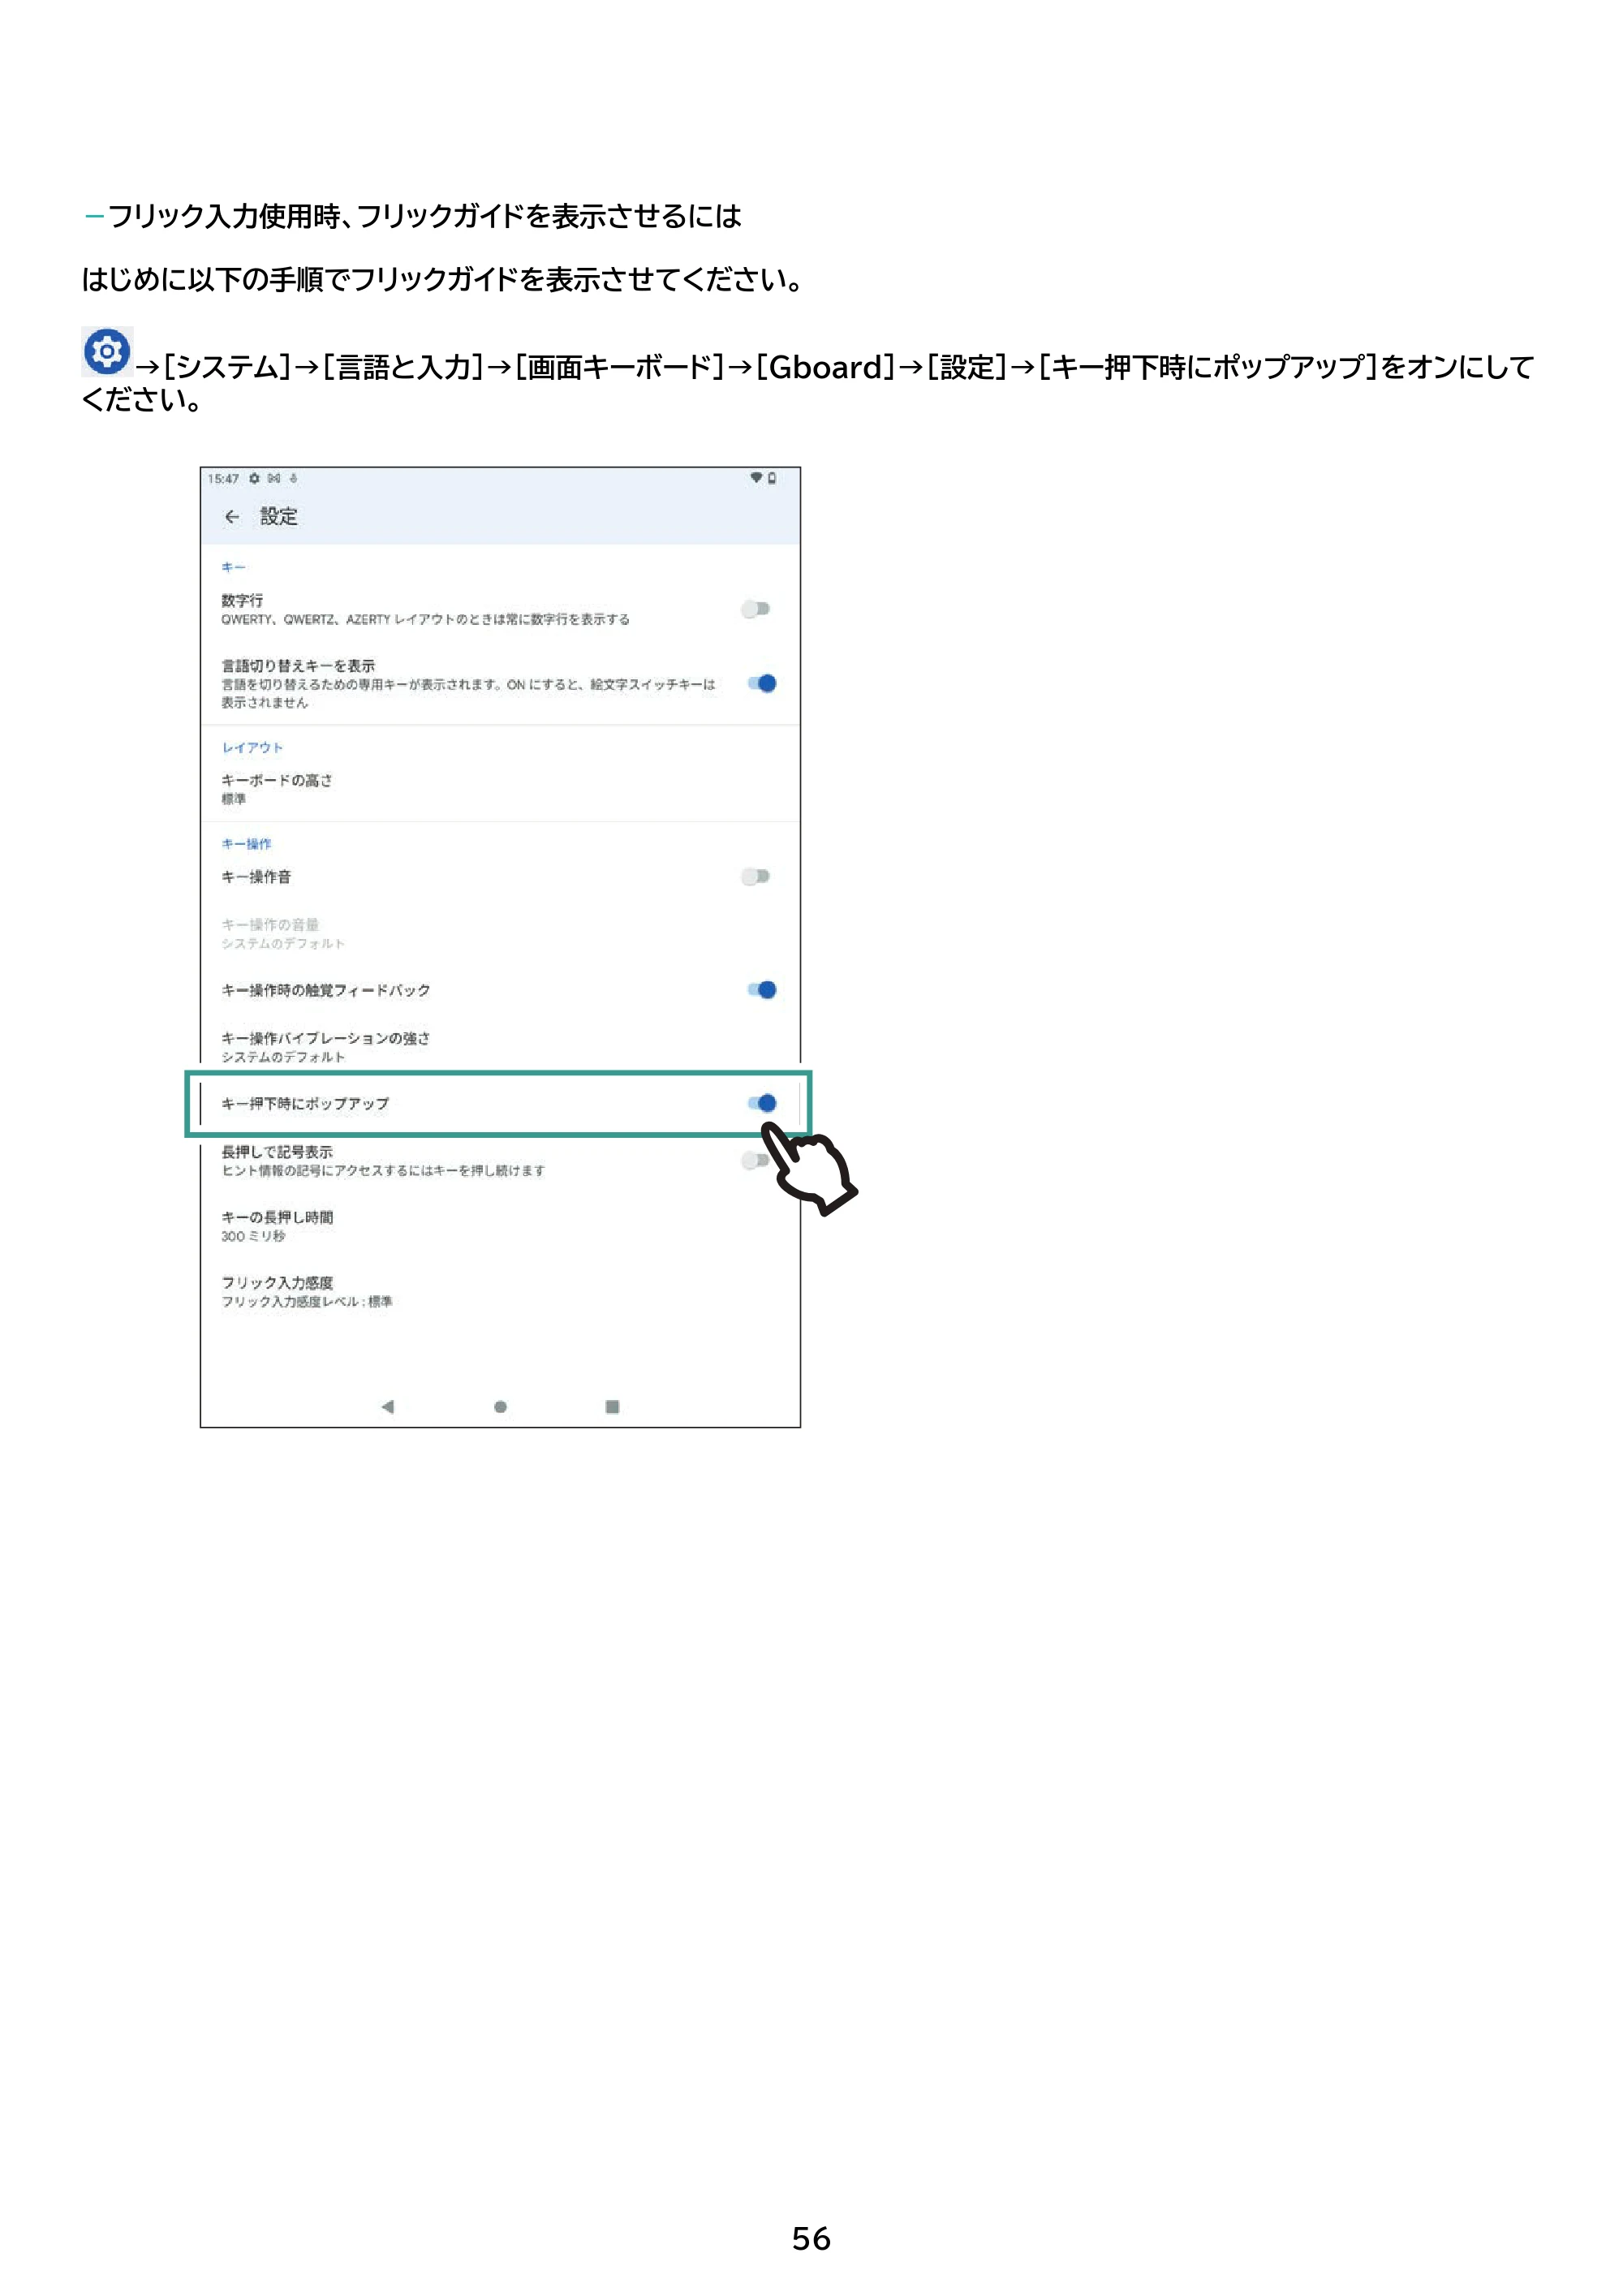Tap the Android home circle button
Image resolution: width=1623 pixels, height=2296 pixels.
click(x=500, y=1407)
